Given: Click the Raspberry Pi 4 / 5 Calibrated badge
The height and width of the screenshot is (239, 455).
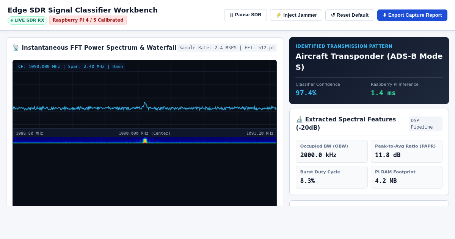Looking at the screenshot, I should (88, 20).
